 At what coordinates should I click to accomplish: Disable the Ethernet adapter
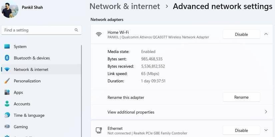click(241, 130)
